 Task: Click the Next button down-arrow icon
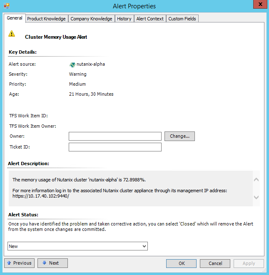click(x=45, y=263)
